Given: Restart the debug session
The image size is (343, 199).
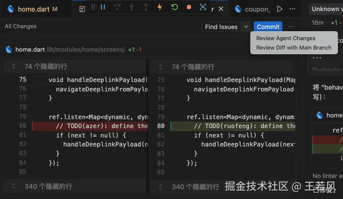Looking at the screenshot, I should pos(174,7).
